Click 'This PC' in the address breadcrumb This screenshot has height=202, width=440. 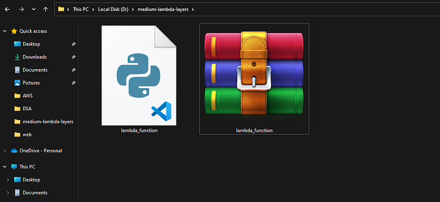80,9
